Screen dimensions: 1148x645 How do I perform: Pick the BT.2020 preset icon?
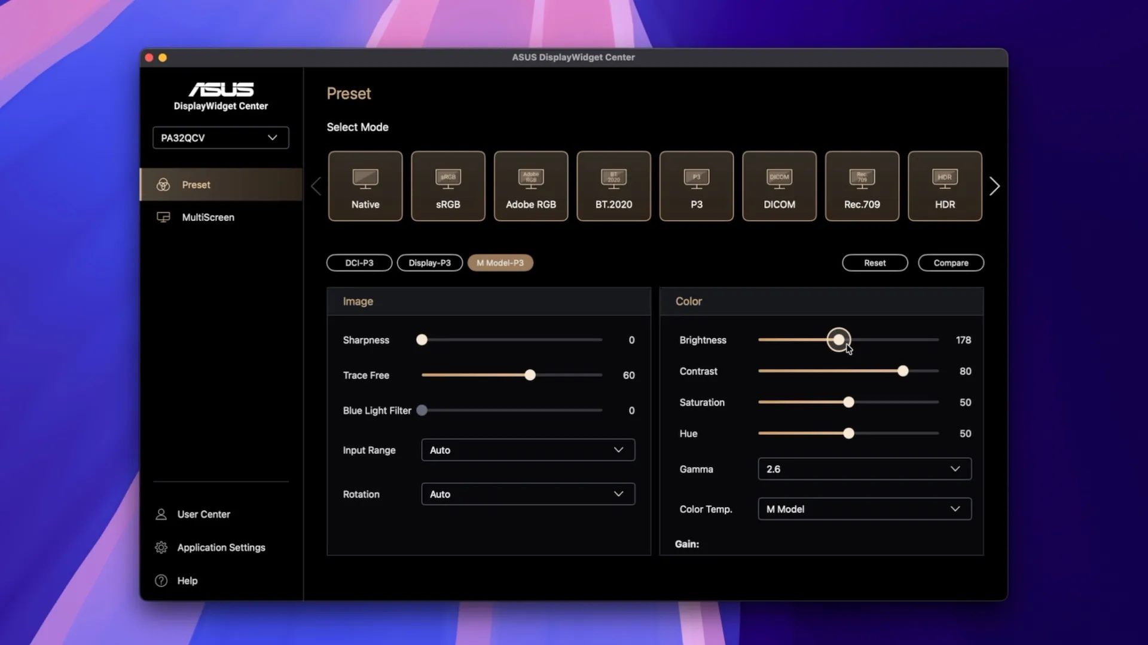[613, 179]
